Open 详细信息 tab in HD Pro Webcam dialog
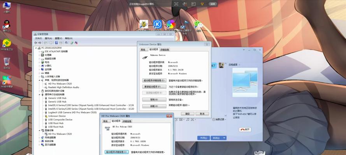Image resolution: width=346 pixels, height=155 pixels. tap(127, 121)
